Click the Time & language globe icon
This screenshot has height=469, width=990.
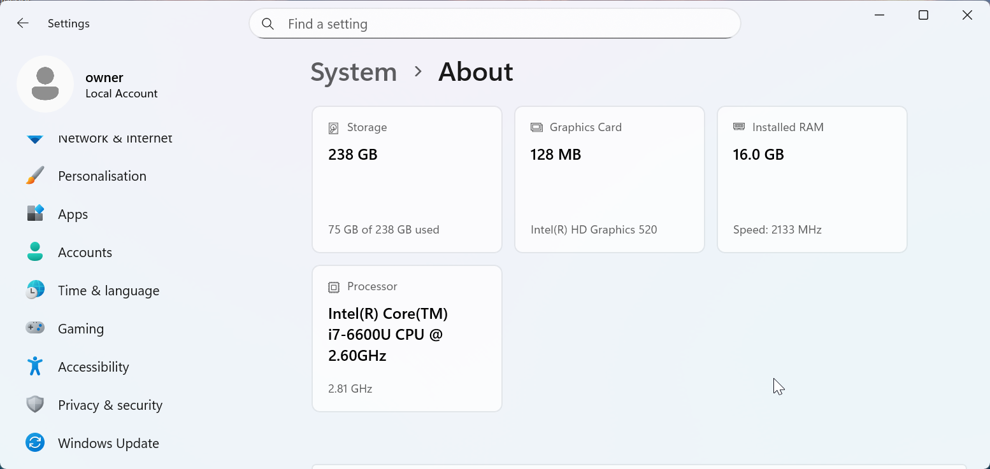click(x=35, y=290)
